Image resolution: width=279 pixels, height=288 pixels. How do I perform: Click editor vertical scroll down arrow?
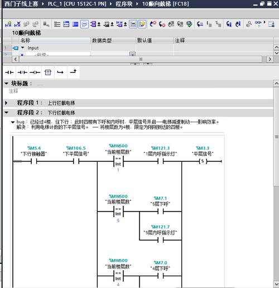tap(276, 284)
